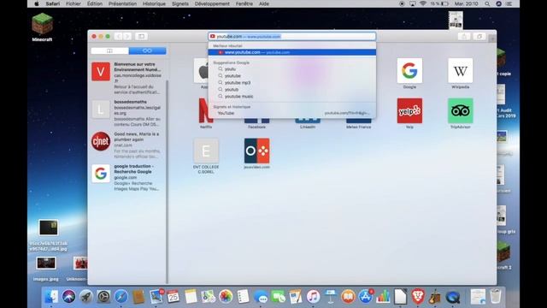Open the Apple menu

(x=37, y=3)
